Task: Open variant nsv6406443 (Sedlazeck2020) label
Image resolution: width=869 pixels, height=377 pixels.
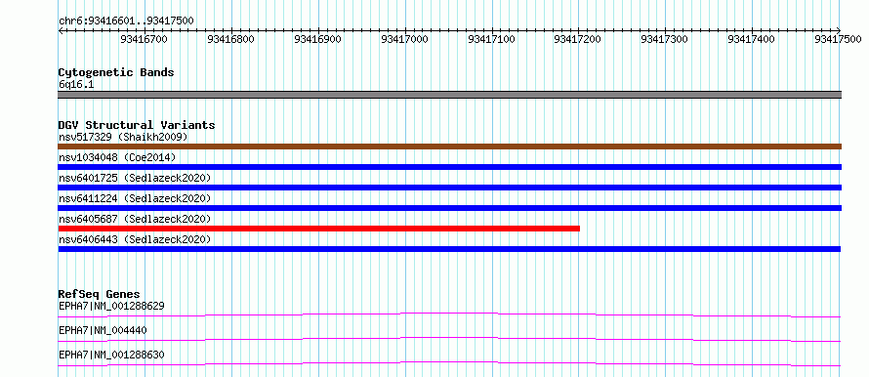Action: [x=135, y=239]
